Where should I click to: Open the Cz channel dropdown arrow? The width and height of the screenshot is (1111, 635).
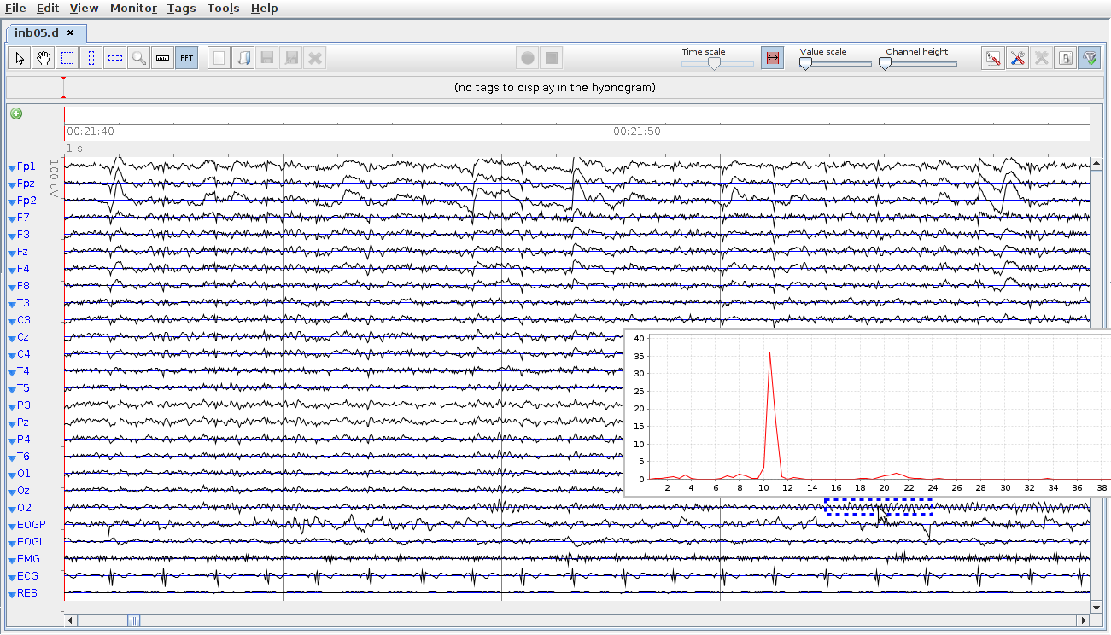click(x=11, y=338)
